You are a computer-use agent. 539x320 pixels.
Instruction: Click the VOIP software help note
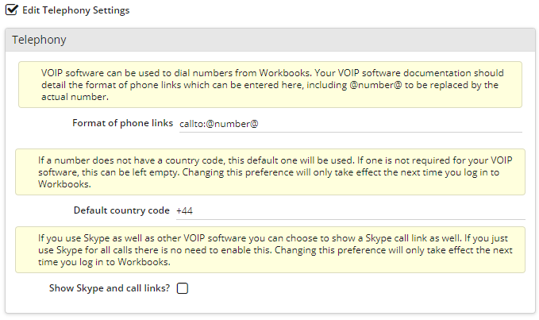pos(270,84)
